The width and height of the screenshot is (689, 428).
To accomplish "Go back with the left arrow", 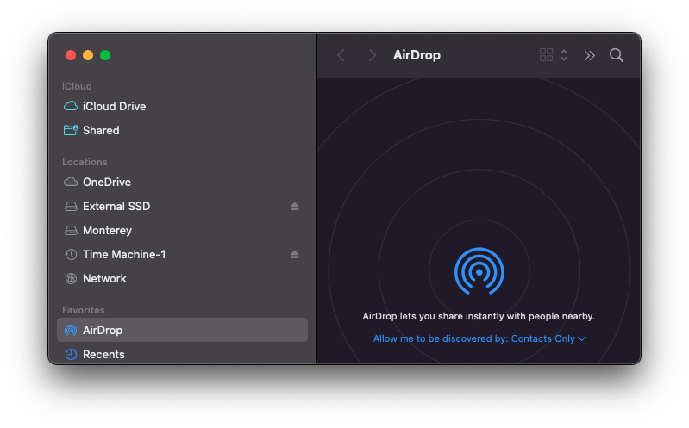I will coord(341,55).
